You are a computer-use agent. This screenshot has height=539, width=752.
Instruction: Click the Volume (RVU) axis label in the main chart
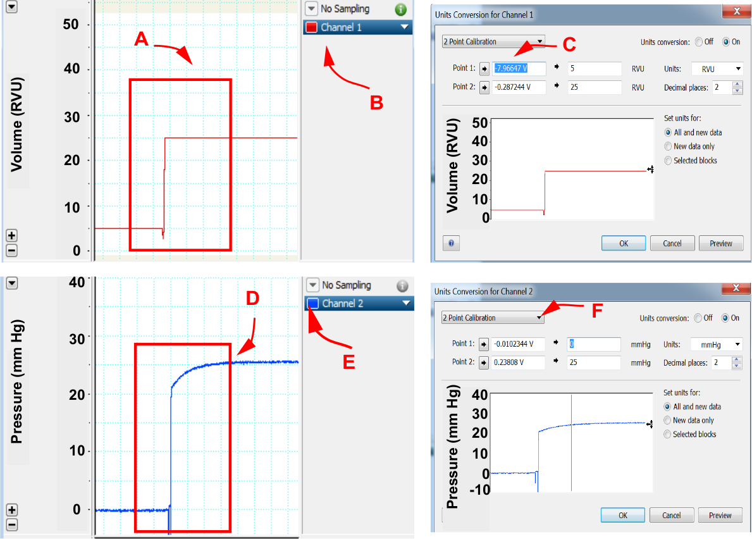pos(16,124)
